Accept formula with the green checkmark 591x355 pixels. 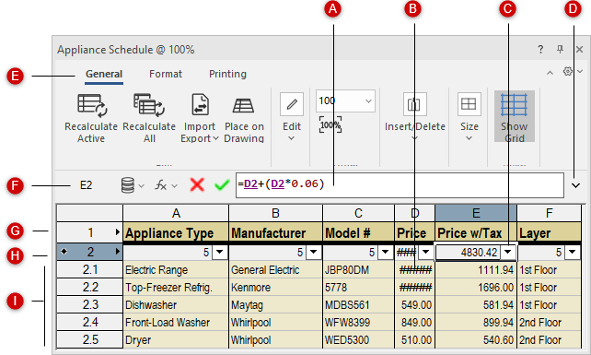[222, 185]
